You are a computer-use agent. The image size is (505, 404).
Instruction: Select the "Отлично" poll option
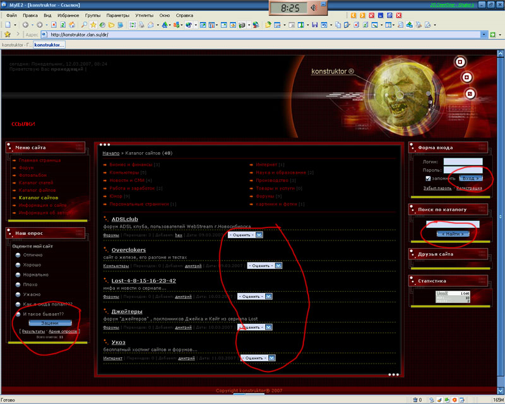tap(16, 255)
